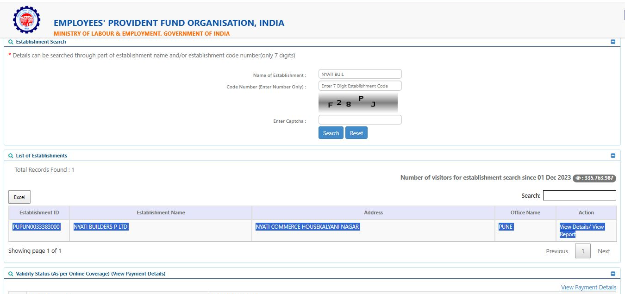Image resolution: width=625 pixels, height=294 pixels.
Task: Go to Next results page
Action: click(x=604, y=251)
